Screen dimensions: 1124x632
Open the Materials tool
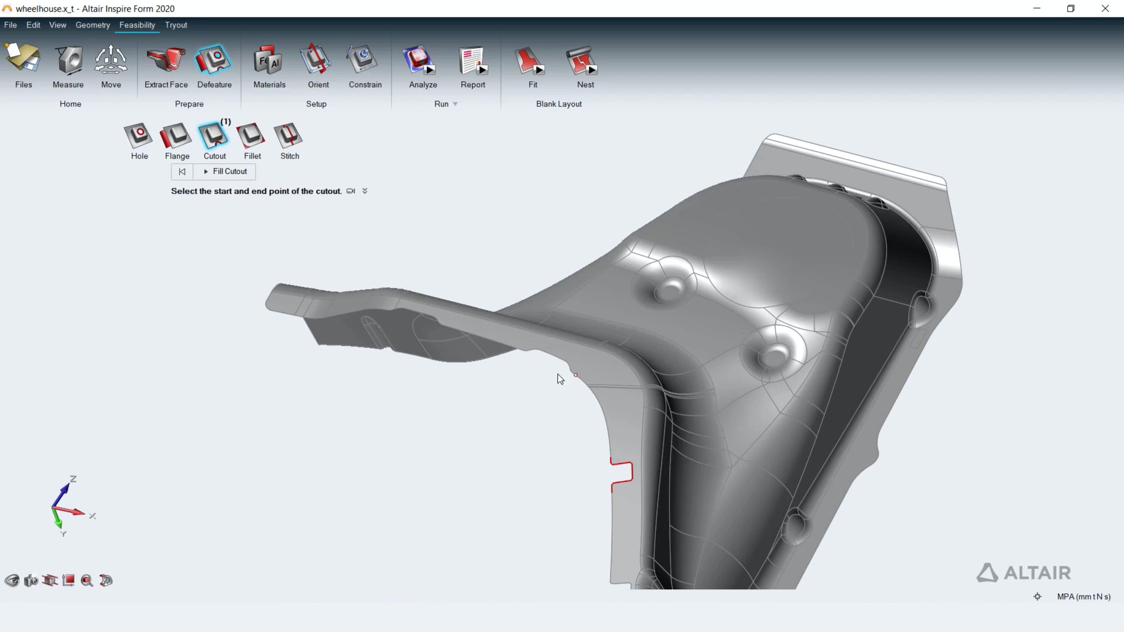point(269,64)
